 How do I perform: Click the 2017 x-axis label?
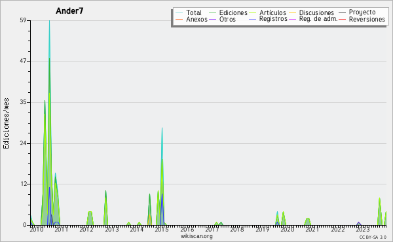click(212, 230)
